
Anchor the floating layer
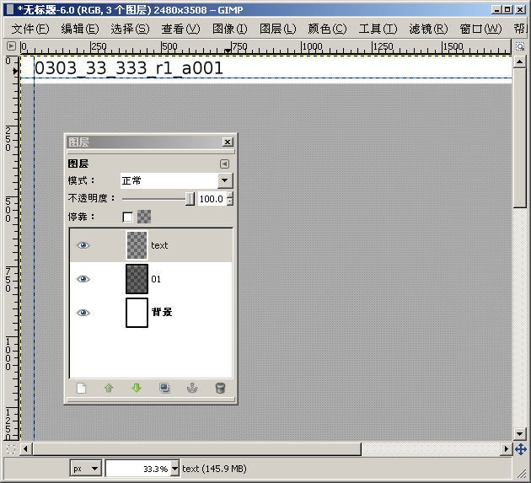pos(192,388)
